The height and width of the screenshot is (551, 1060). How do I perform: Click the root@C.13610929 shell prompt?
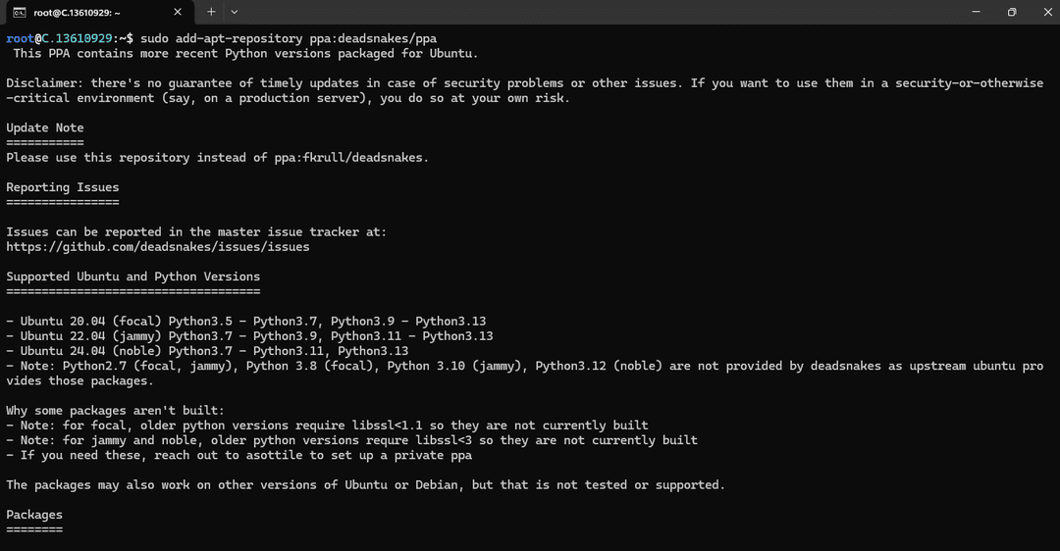68,38
